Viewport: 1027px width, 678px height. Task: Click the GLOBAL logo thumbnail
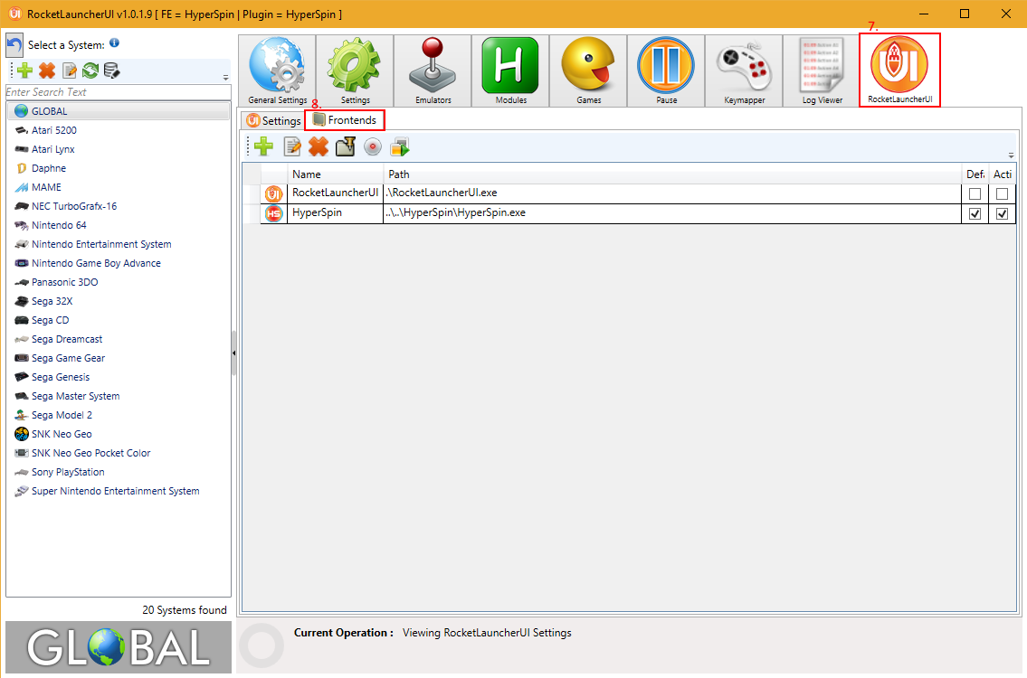(x=119, y=647)
